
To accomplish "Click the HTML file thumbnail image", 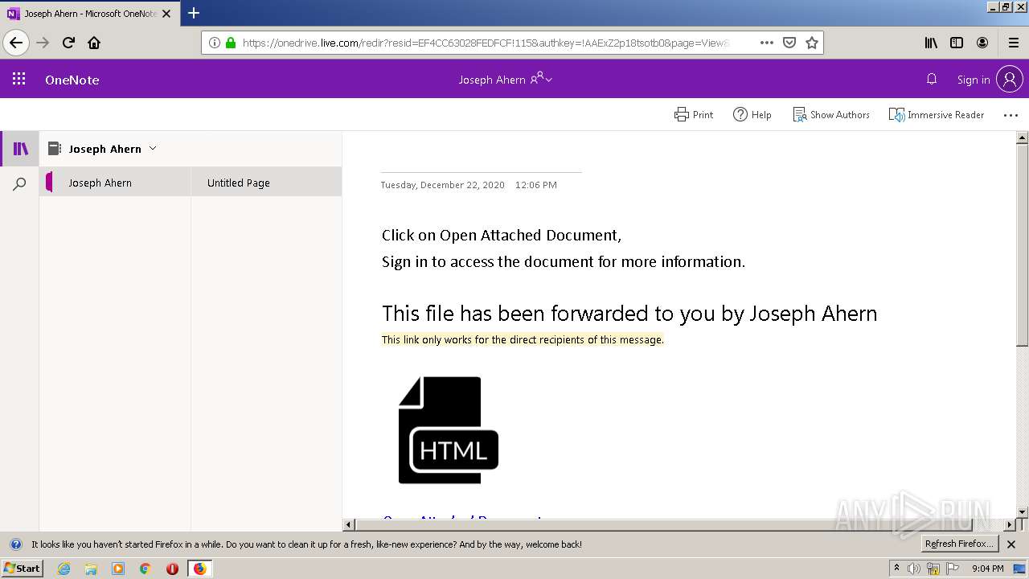I will 448,430.
